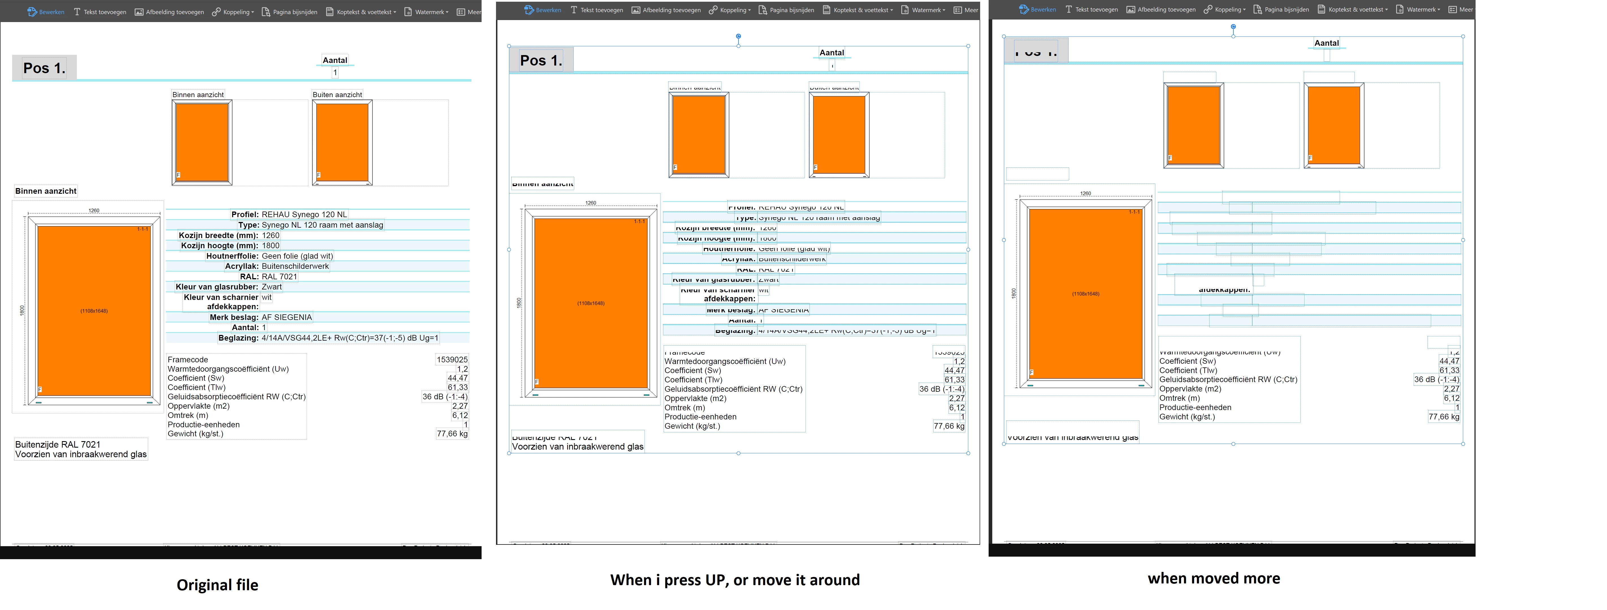This screenshot has width=1607, height=610.
Task: Click blue rotation handle in middle screenshot selection
Action: (x=738, y=36)
